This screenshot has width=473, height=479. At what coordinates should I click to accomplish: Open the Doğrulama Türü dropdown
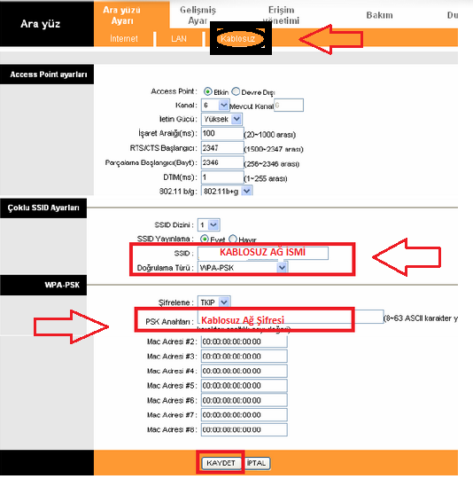click(243, 268)
